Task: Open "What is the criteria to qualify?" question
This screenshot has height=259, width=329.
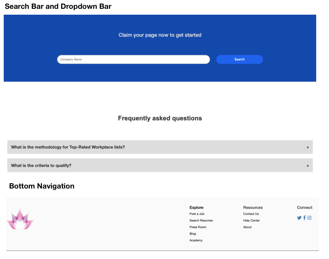Action: pyautogui.click(x=160, y=165)
